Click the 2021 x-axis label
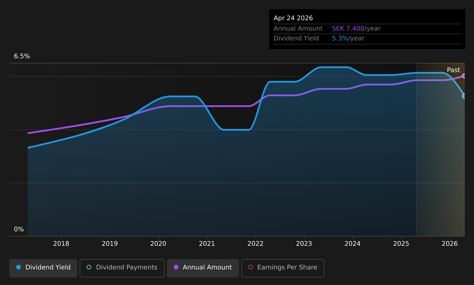The width and height of the screenshot is (474, 285). pos(207,244)
